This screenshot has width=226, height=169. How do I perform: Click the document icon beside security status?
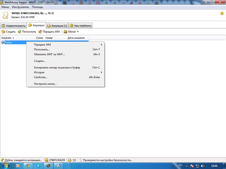[x=80, y=160]
